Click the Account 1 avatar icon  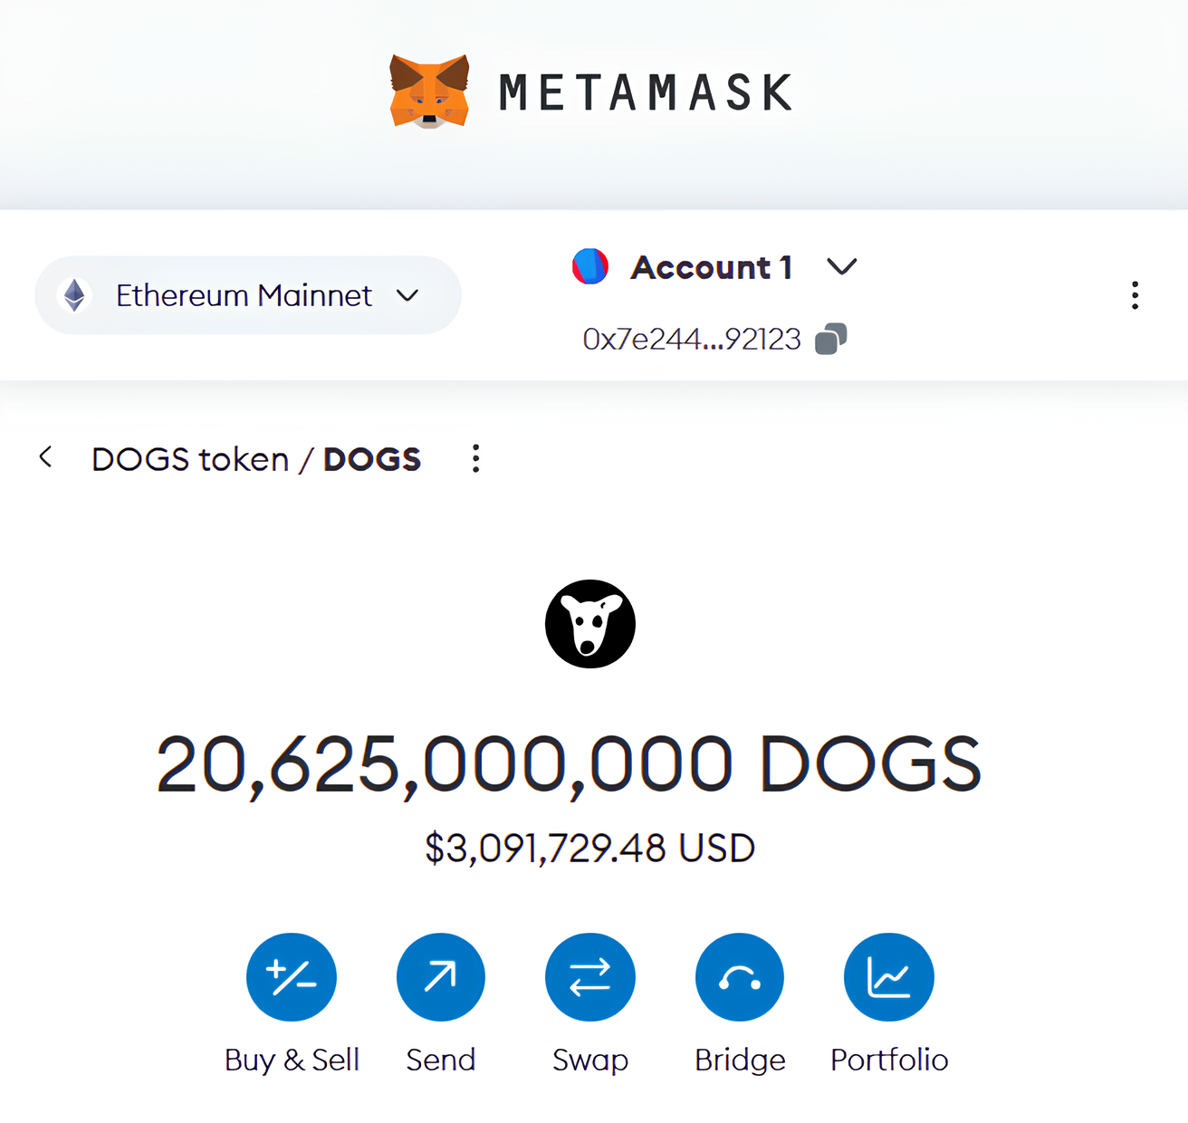click(590, 266)
